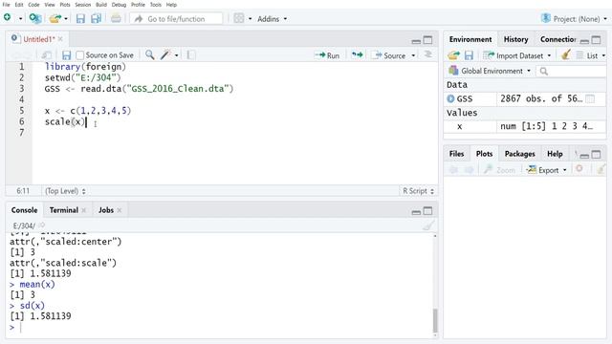The height and width of the screenshot is (344, 612).
Task: Remove current plot red icon
Action: [x=579, y=169]
